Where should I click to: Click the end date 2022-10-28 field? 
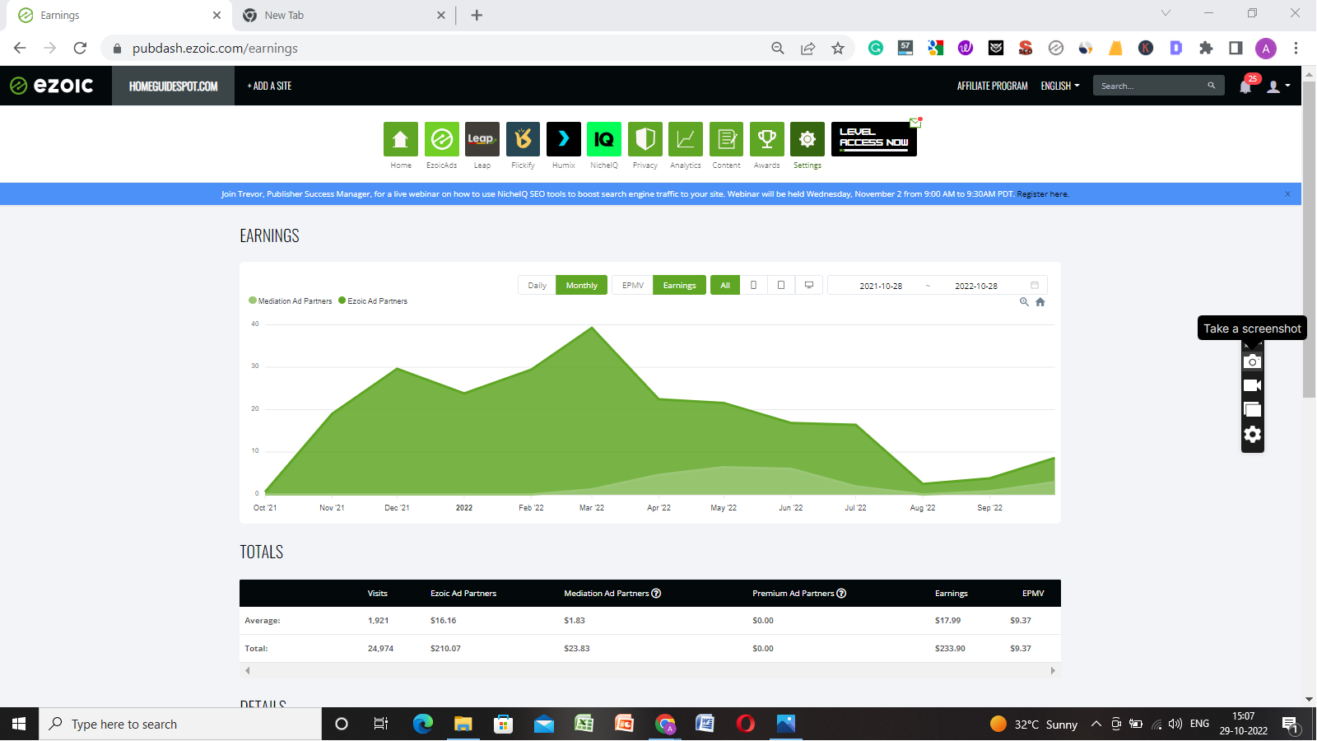coord(976,286)
